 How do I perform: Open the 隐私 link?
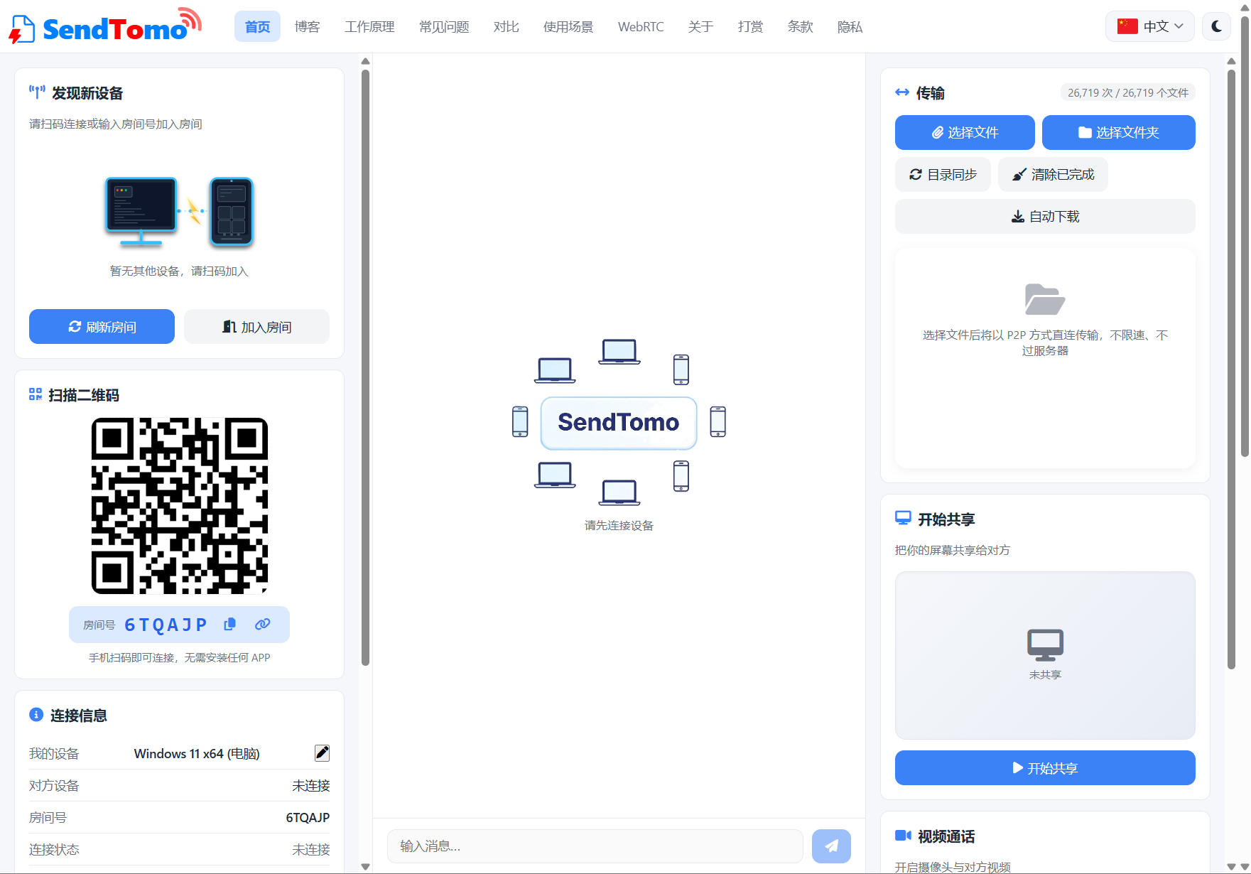(x=850, y=26)
